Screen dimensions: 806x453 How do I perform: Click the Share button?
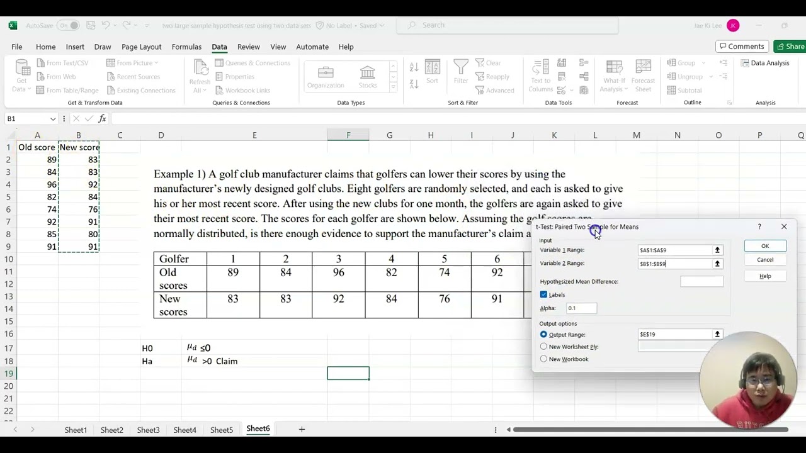[790, 47]
